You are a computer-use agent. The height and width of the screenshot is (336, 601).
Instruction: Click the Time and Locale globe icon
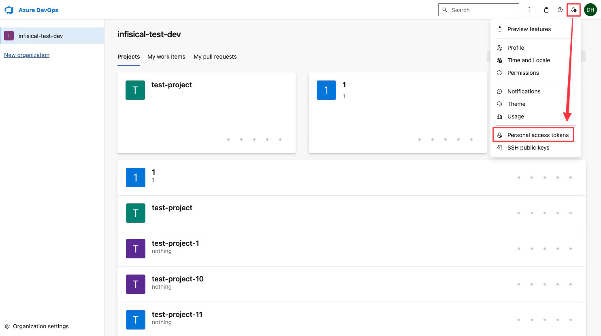pyautogui.click(x=499, y=60)
